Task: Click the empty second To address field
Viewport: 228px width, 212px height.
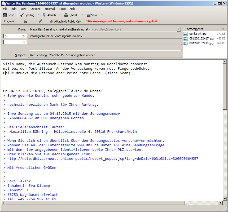Action: 105,42
